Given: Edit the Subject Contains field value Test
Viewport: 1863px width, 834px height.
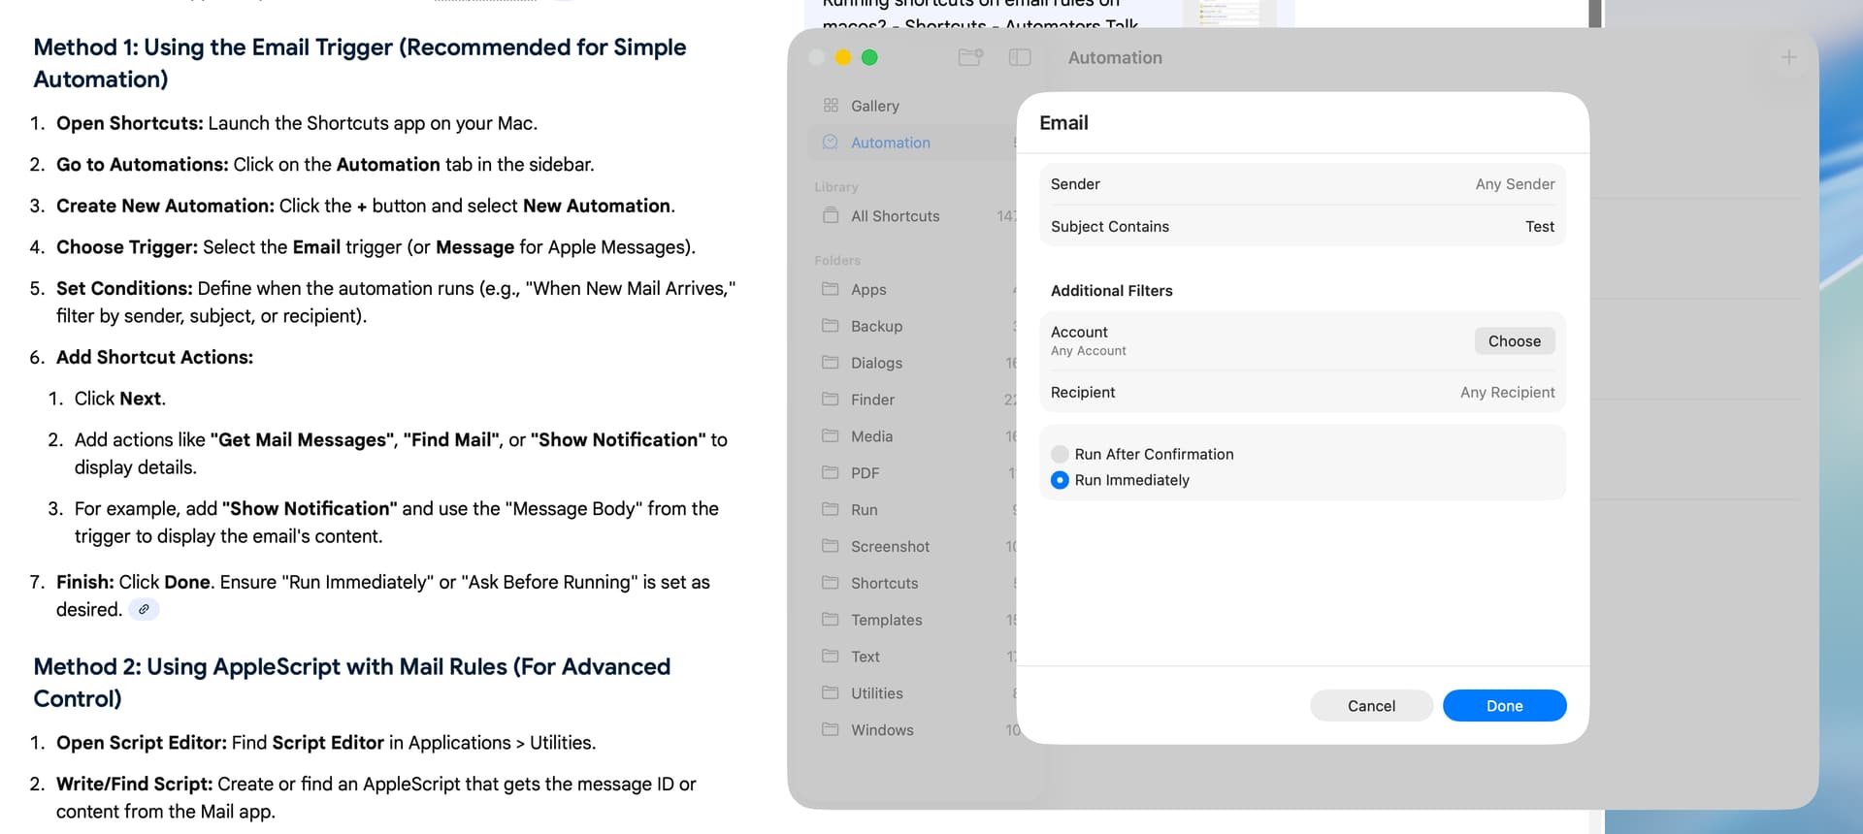Looking at the screenshot, I should pyautogui.click(x=1539, y=227).
